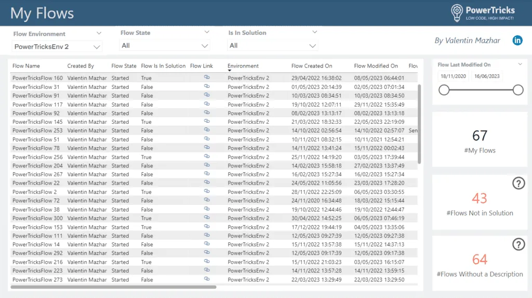Sort by Flow Modified On column

(376, 66)
